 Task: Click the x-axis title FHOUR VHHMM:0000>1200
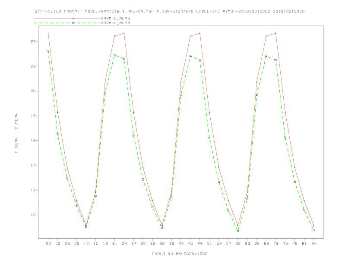(x=180, y=254)
